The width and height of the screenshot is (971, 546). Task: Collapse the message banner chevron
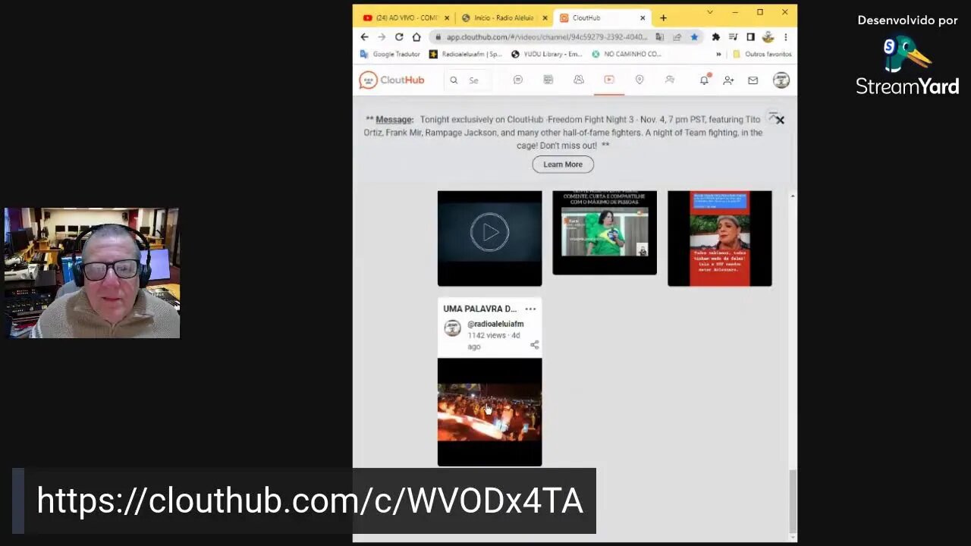point(772,115)
